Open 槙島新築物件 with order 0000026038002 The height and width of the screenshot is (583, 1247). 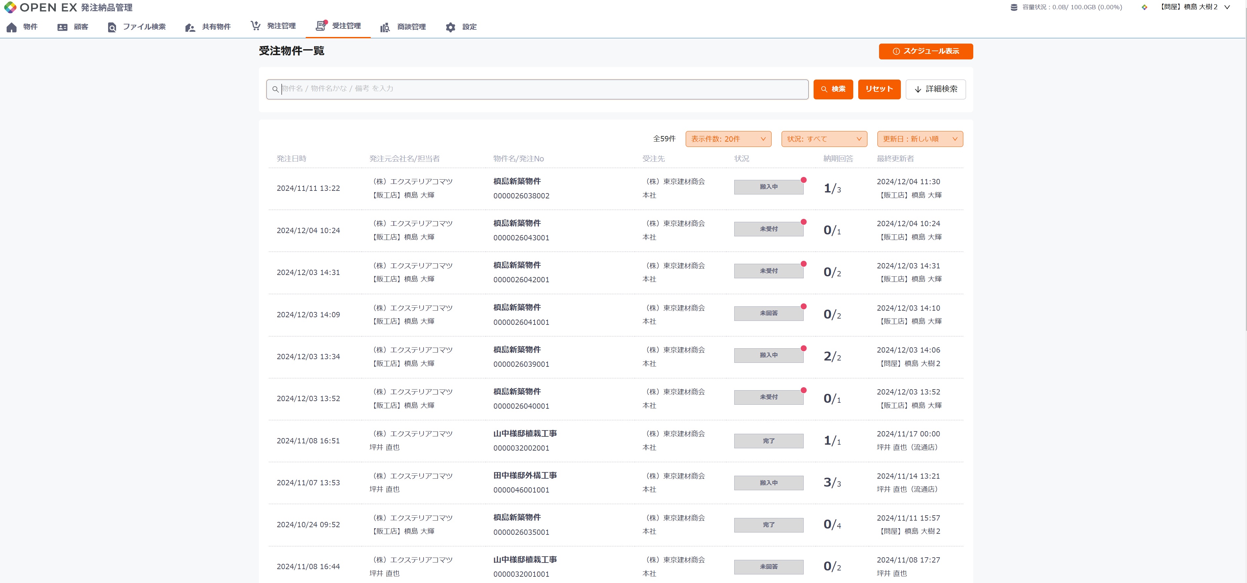pyautogui.click(x=517, y=181)
